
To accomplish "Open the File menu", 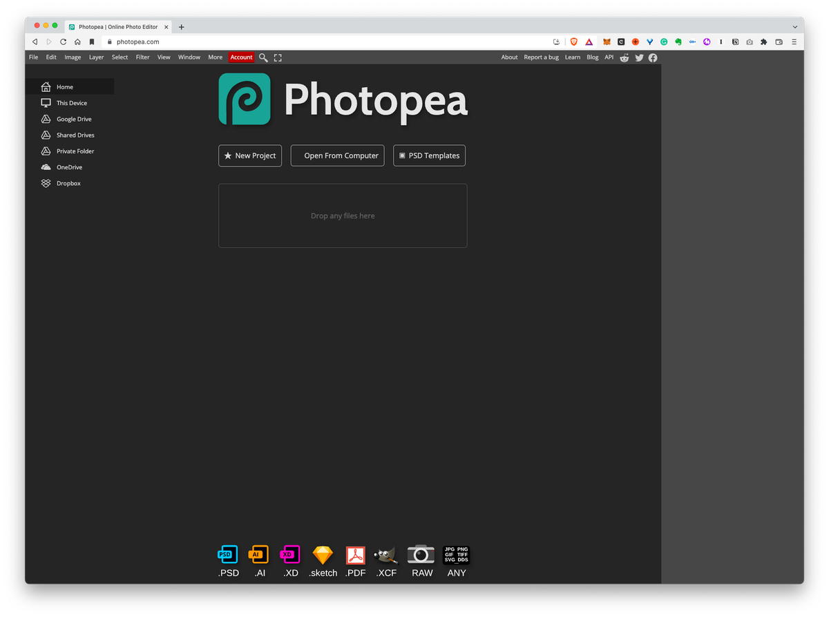I will (33, 57).
